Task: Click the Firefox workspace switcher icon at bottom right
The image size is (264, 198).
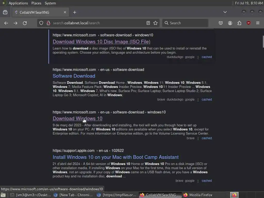Action: (x=234, y=195)
